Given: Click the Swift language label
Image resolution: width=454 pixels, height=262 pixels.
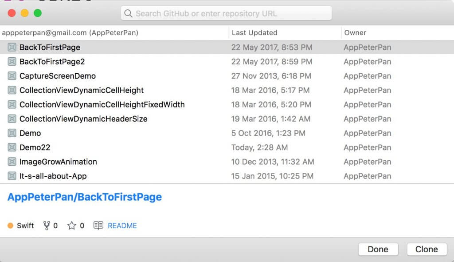Looking at the screenshot, I should point(25,226).
